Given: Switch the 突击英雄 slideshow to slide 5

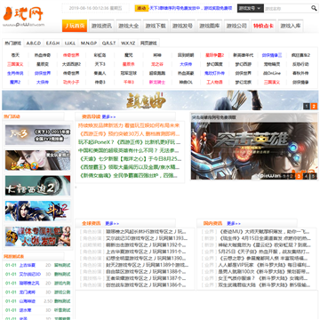Looking at the screenshot, I should coord(314,177).
